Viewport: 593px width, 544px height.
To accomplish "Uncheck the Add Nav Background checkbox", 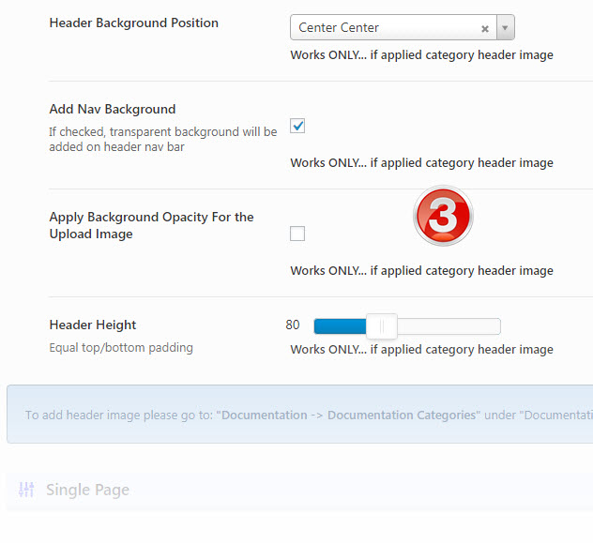I will (x=297, y=126).
